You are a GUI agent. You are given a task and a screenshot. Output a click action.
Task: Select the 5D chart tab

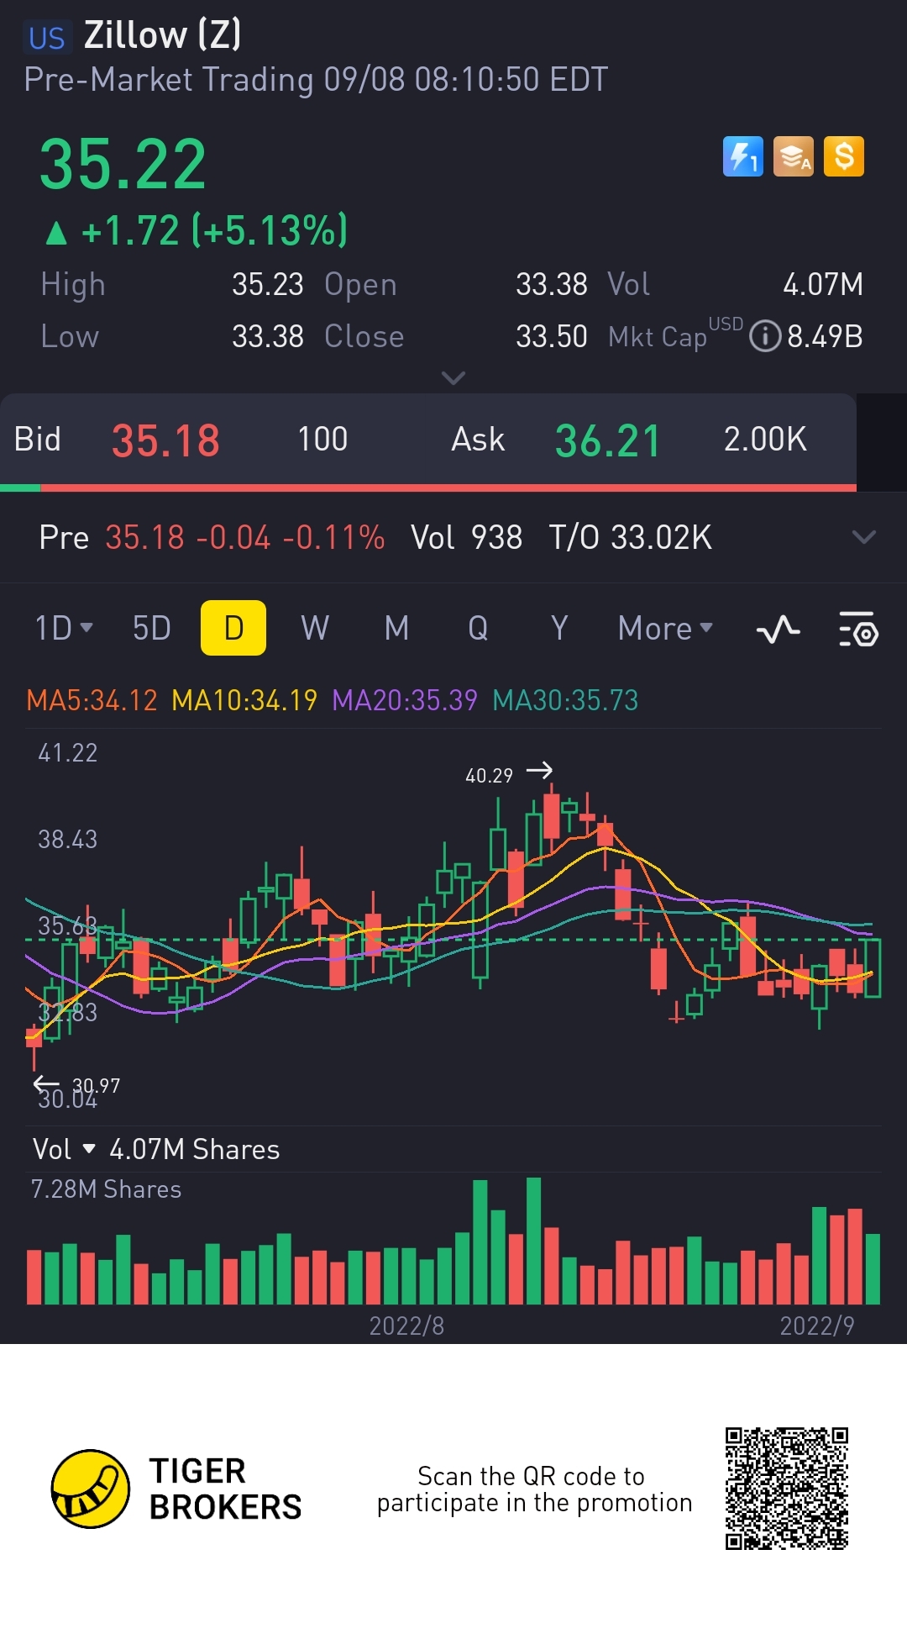click(x=152, y=628)
